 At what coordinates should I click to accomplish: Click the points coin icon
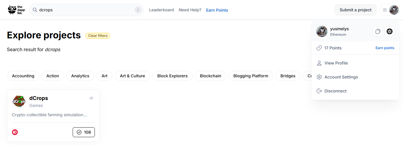[319, 48]
